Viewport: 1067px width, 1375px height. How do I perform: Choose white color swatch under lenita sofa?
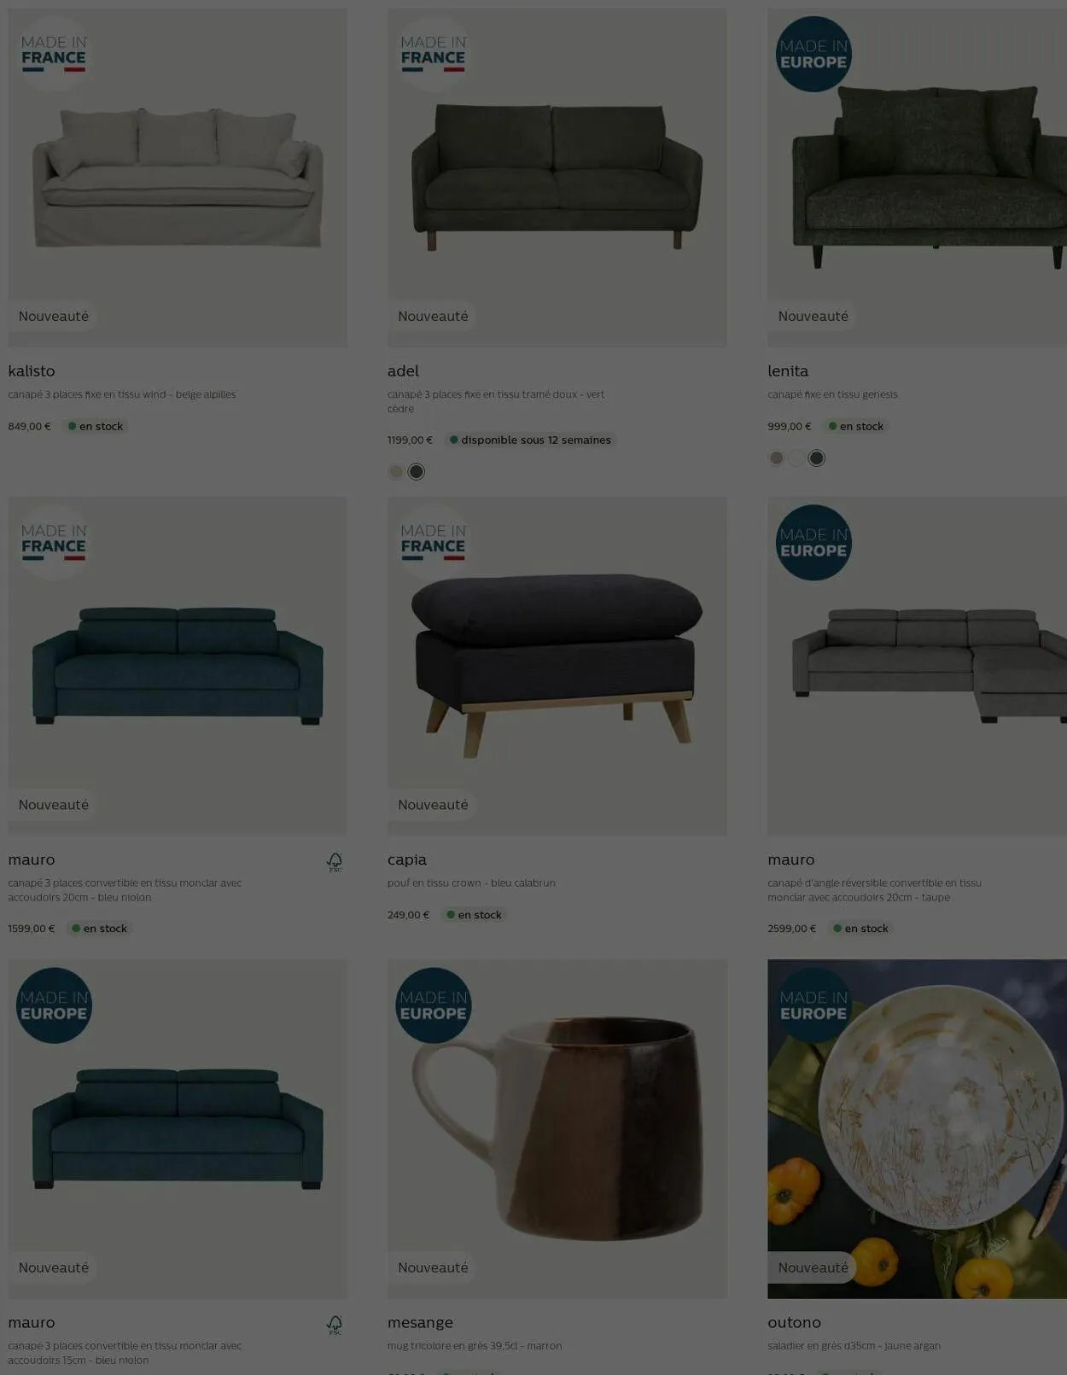coord(796,457)
